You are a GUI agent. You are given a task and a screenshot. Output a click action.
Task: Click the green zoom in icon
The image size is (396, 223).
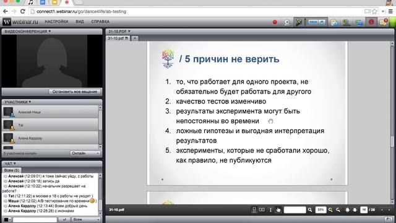coord(330,210)
